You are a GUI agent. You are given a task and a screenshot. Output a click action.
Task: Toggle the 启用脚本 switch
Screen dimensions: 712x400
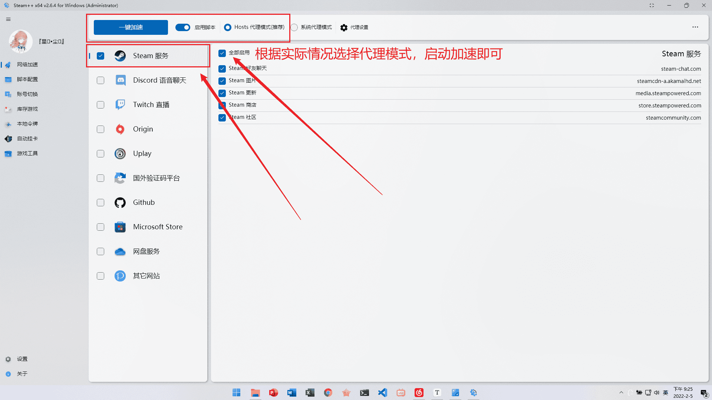click(x=183, y=27)
